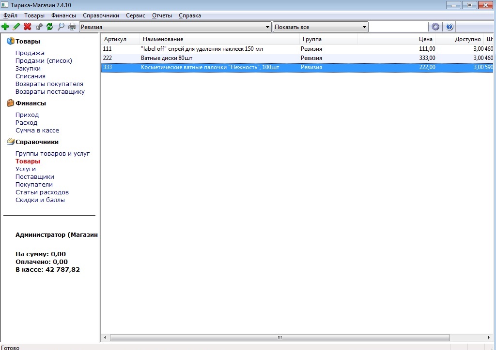
Task: Open Скидки и баллы link
Action: 40,200
